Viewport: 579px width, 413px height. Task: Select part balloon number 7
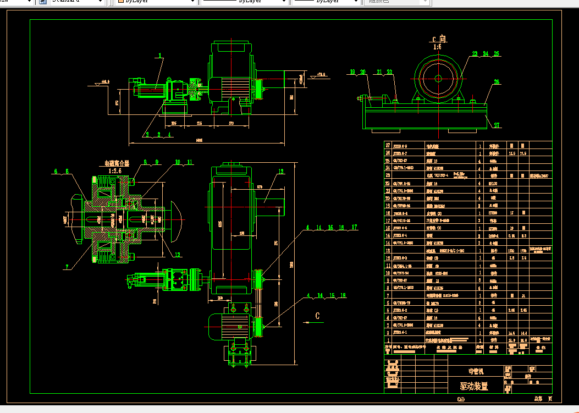[67, 267]
